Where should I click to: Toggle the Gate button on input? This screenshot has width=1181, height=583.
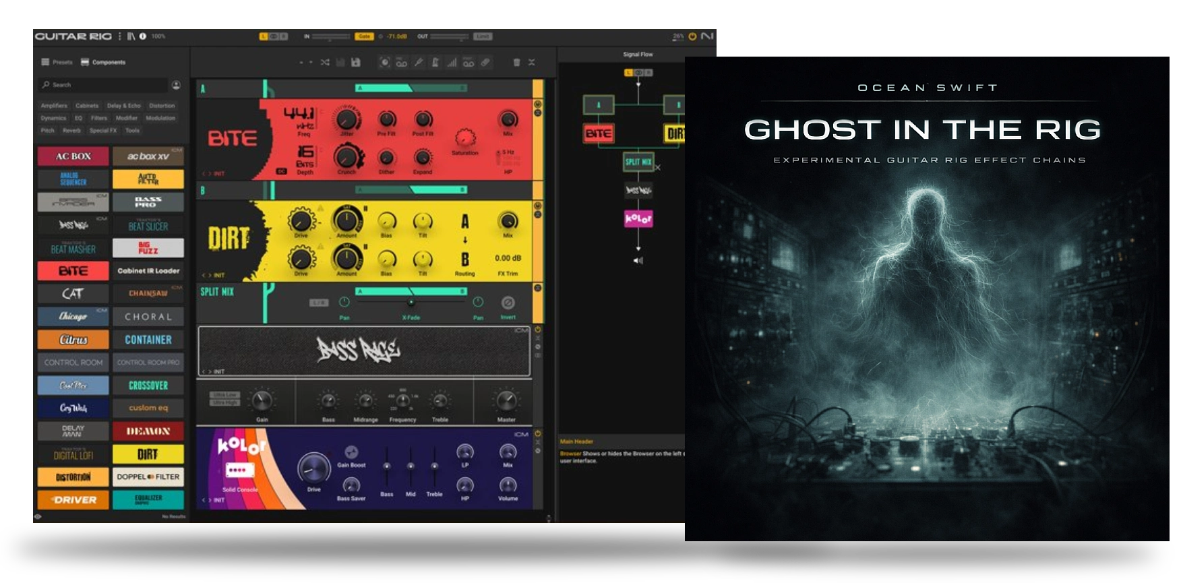click(x=365, y=36)
